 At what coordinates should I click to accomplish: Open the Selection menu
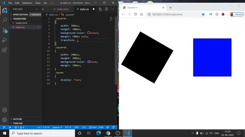(27, 3)
